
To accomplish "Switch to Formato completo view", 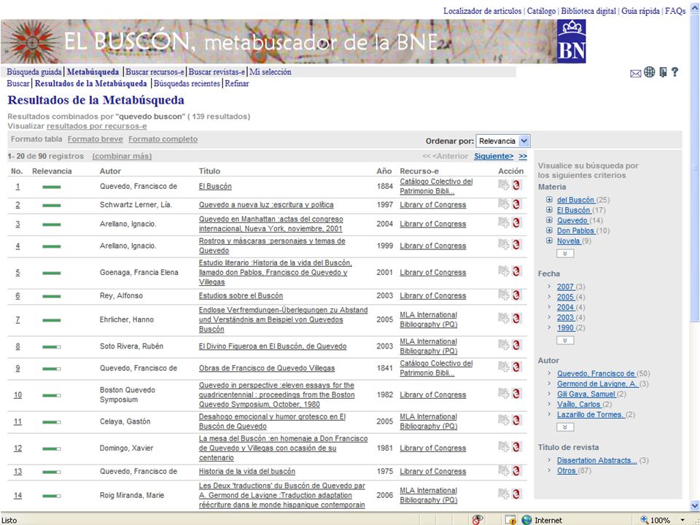I will click(x=163, y=139).
